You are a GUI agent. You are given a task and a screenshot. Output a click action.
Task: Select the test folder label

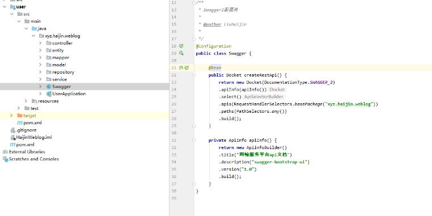[x=35, y=108]
